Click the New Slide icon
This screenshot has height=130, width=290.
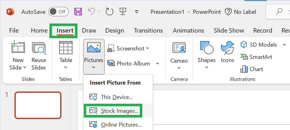click(18, 47)
